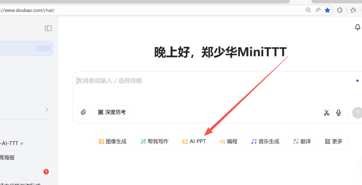Open the pinned AI-TTT conversation
This screenshot has height=185, width=362.
pos(11,143)
